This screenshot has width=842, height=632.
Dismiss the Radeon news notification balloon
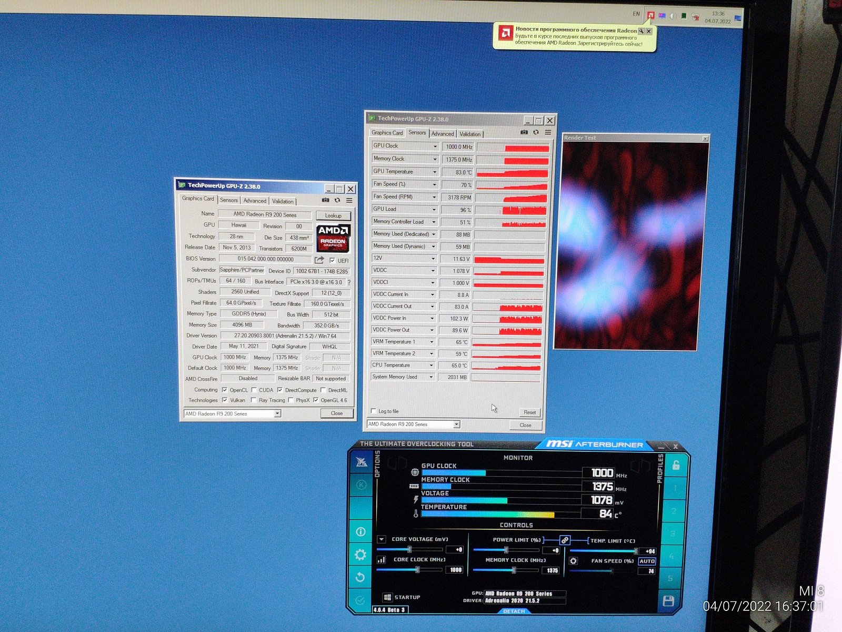[649, 31]
